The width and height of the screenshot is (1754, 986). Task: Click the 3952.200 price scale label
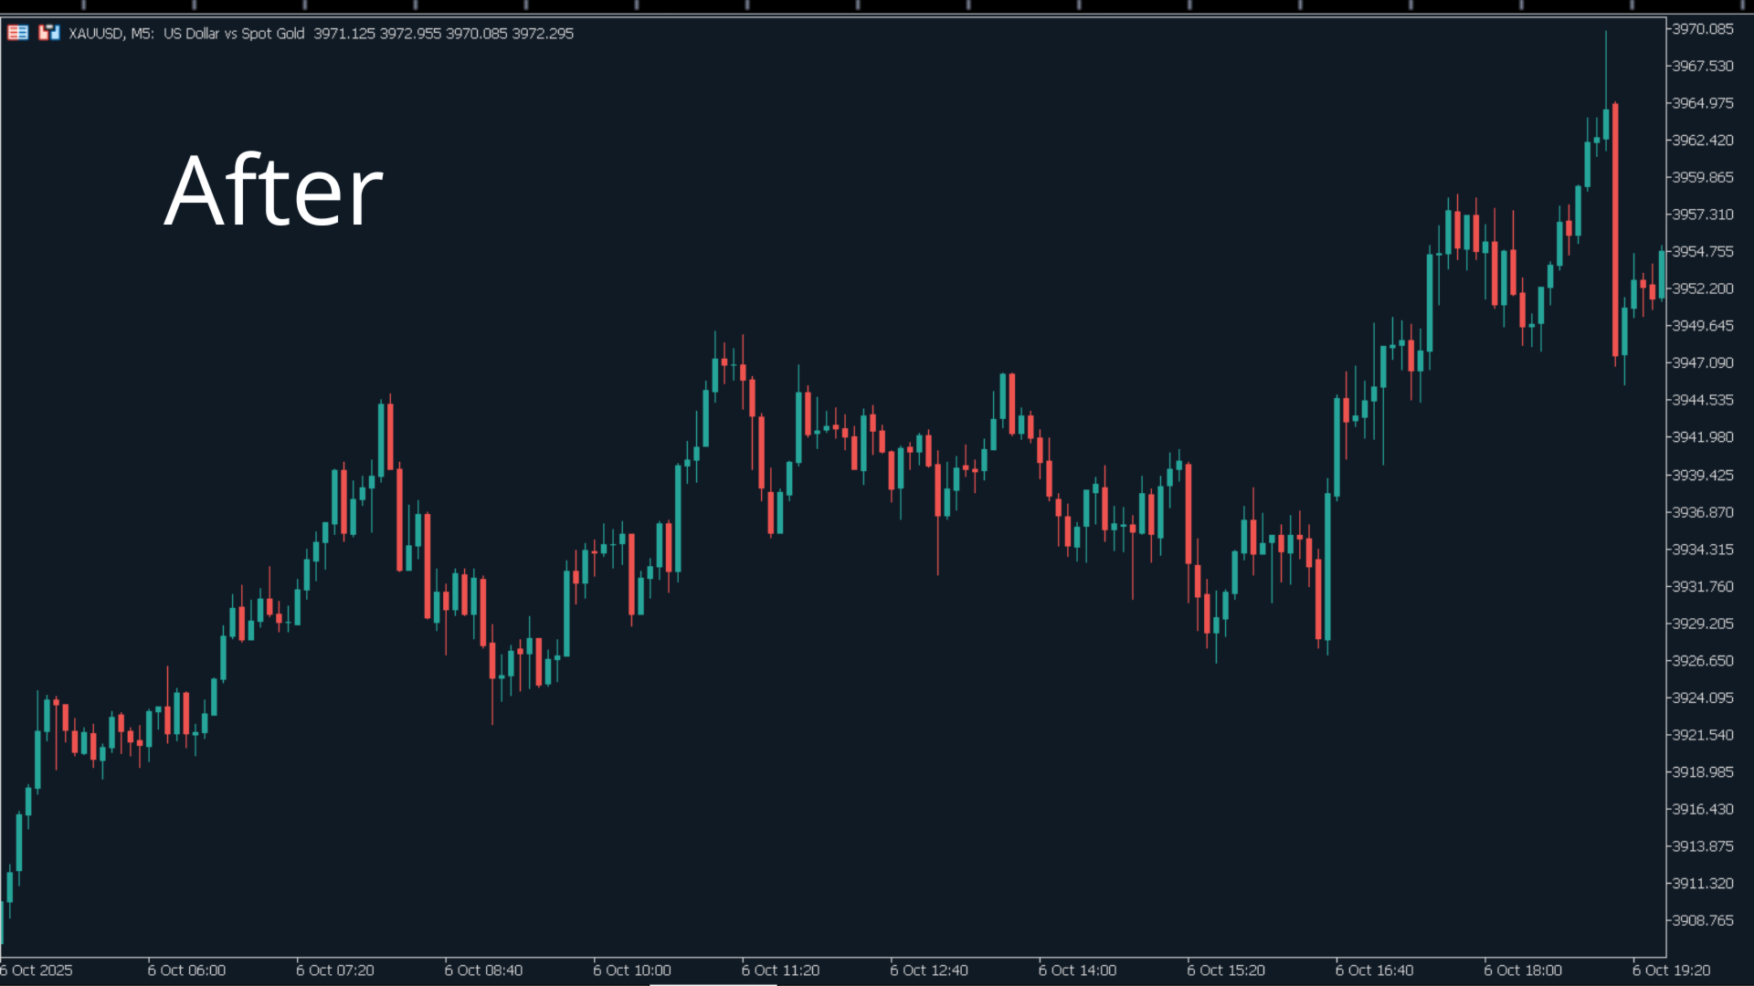pyautogui.click(x=1702, y=288)
